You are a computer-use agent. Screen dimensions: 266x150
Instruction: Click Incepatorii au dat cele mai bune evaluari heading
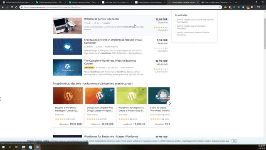click(93, 83)
